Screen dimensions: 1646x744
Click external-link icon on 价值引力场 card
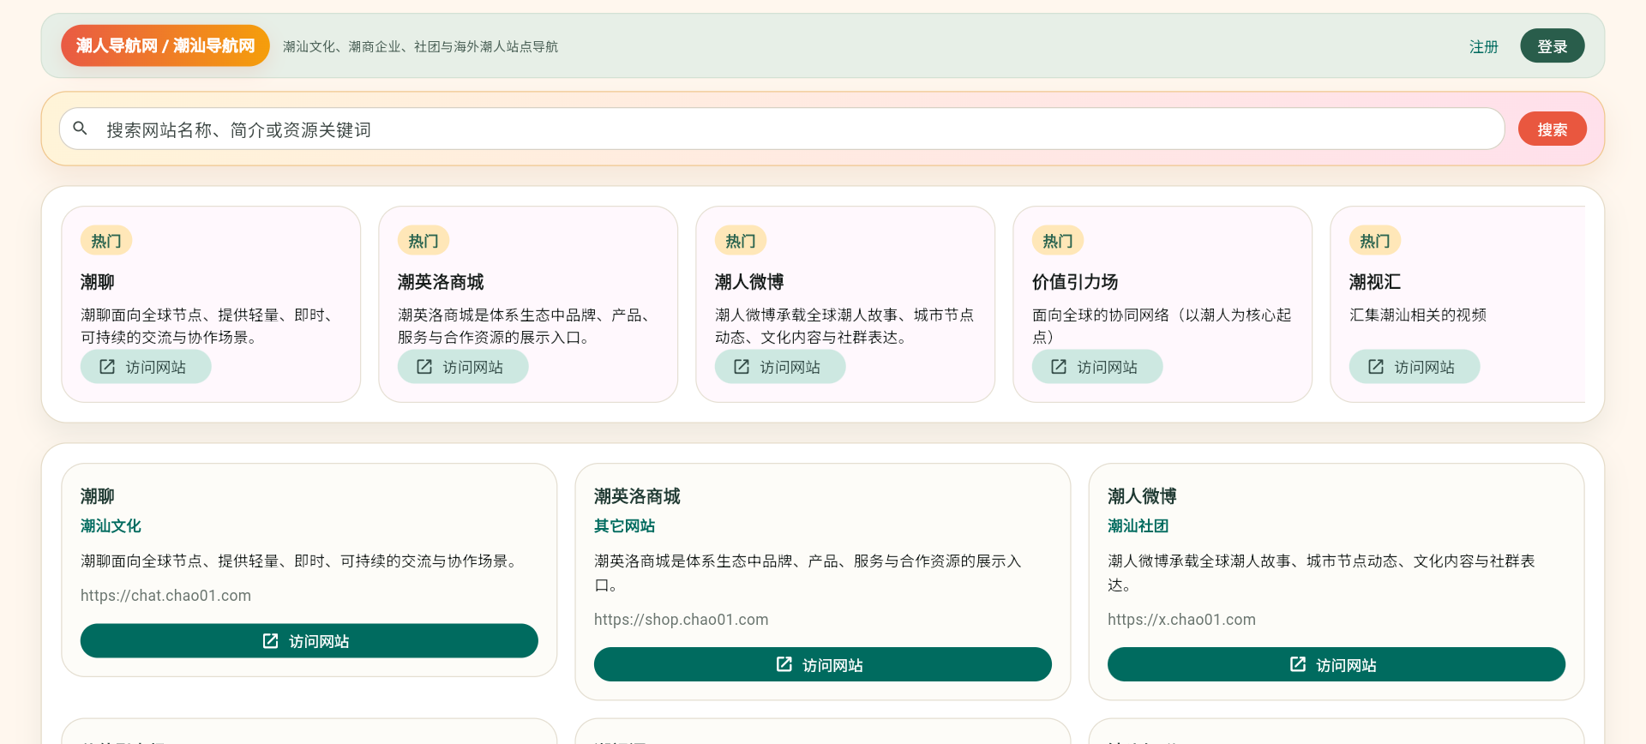(x=1059, y=367)
